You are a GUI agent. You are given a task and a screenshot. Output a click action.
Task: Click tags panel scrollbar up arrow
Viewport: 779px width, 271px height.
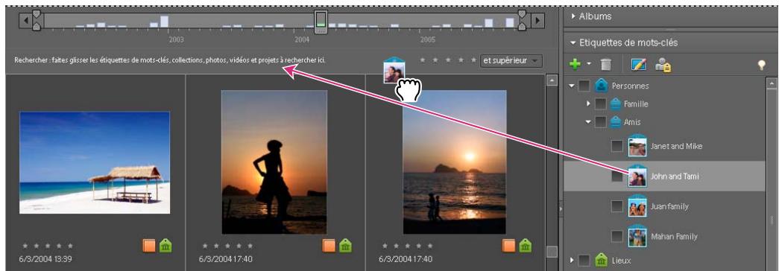point(771,83)
